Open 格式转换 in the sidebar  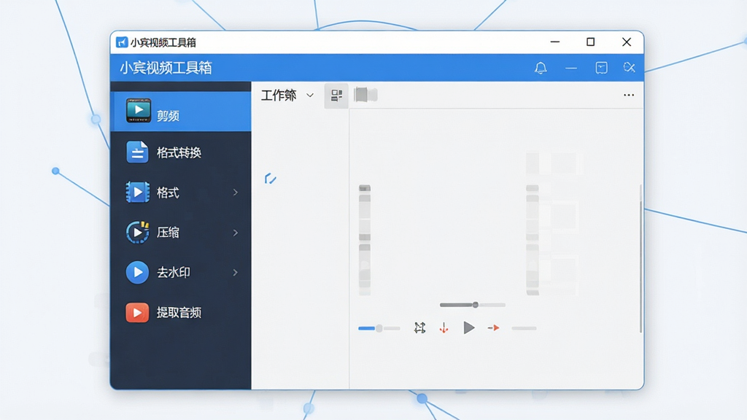[181, 152]
